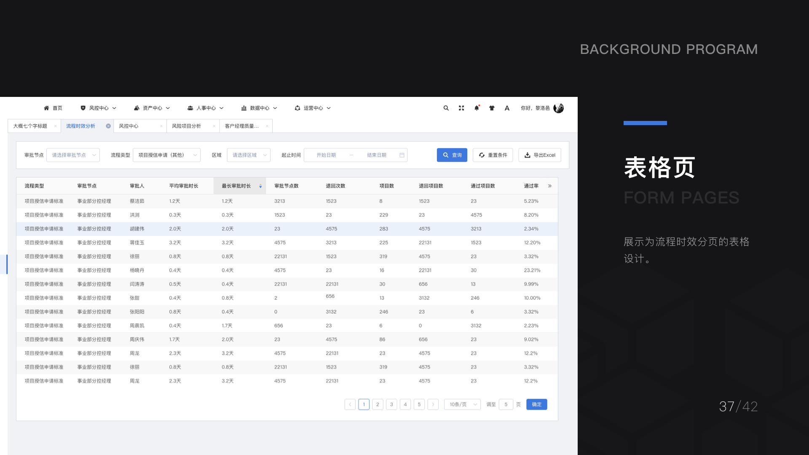Click the 重置条件 button
The width and height of the screenshot is (809, 455).
coord(493,155)
